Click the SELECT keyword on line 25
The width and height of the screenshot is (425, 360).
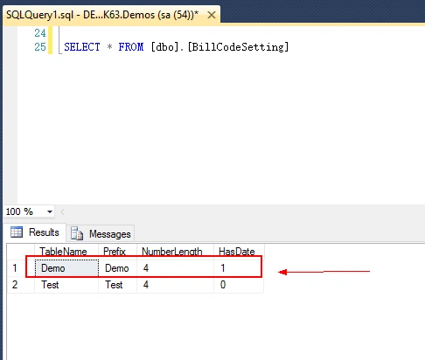pyautogui.click(x=82, y=47)
